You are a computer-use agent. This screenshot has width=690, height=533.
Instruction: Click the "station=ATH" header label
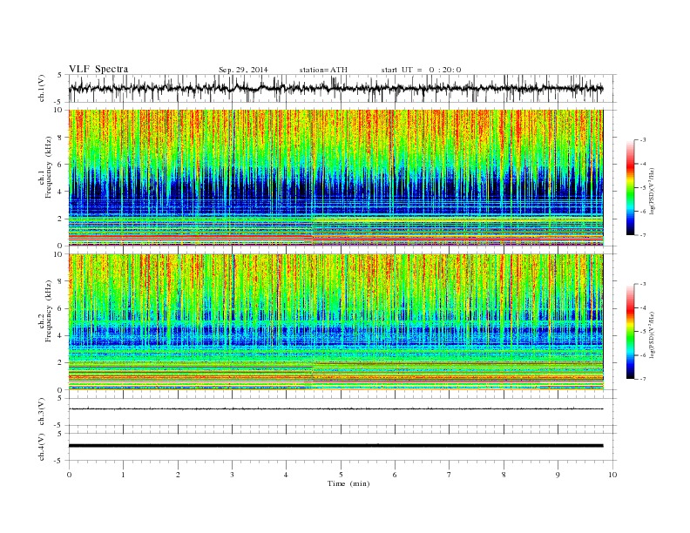pyautogui.click(x=323, y=70)
